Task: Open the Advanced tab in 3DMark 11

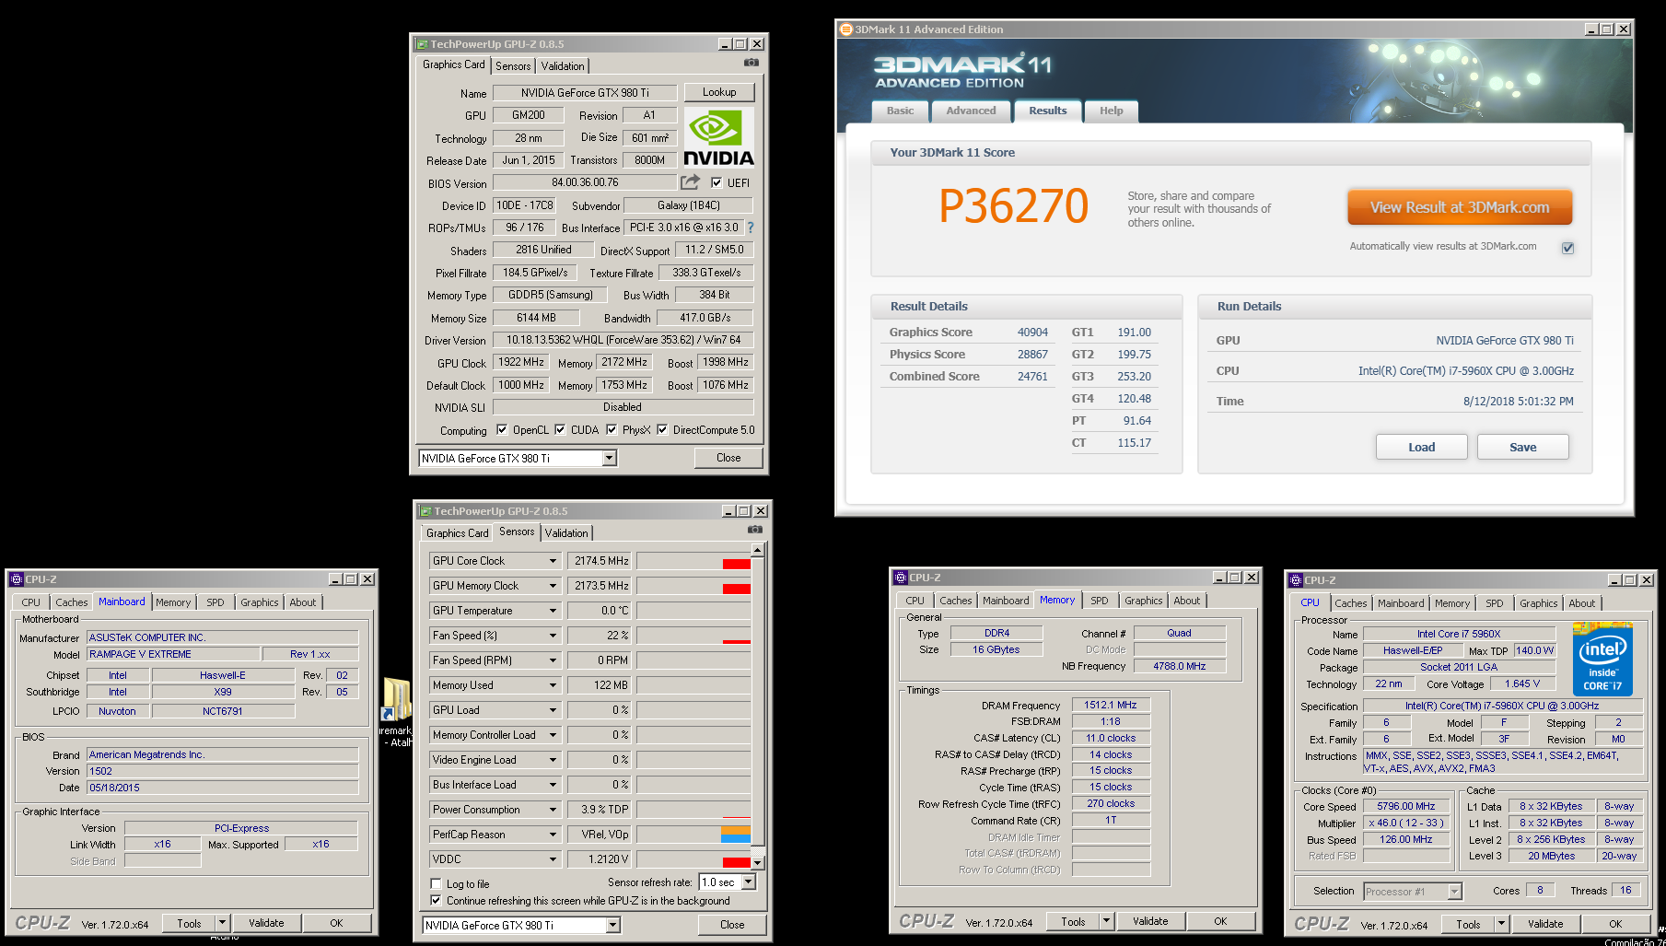Action: (x=971, y=111)
